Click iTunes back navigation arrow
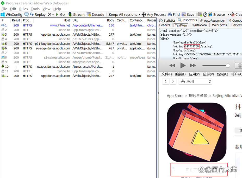Viewport: 242px width, 178px height. click(x=166, y=81)
